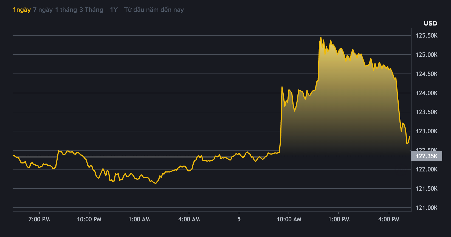The width and height of the screenshot is (451, 237).
Task: Switch chart to 1Y range
Action: (114, 10)
